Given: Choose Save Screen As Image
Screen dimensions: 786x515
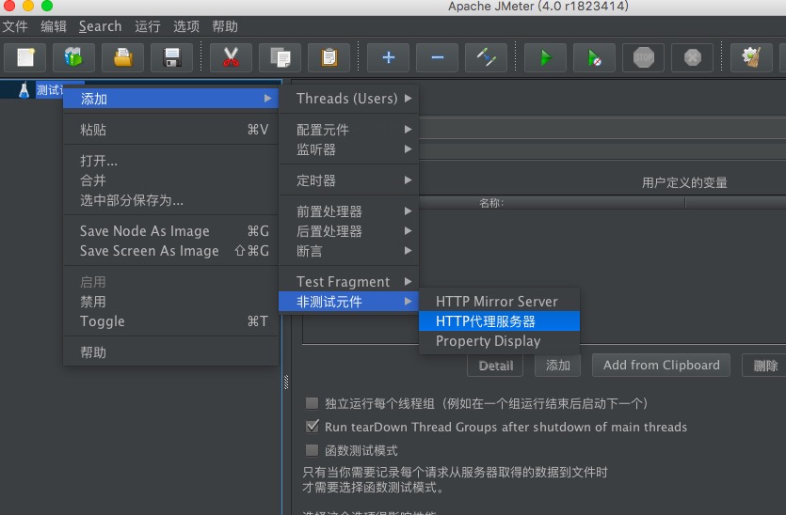Looking at the screenshot, I should tap(171, 251).
